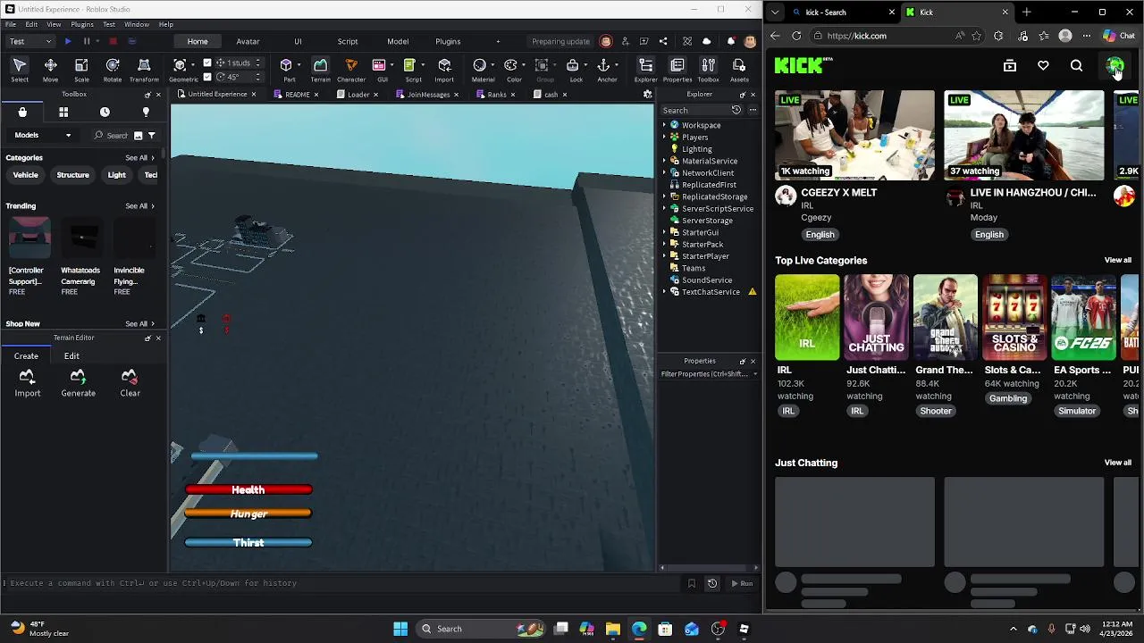Toggle the Properties panel button
Screen dimensions: 1144x643
click(677, 69)
